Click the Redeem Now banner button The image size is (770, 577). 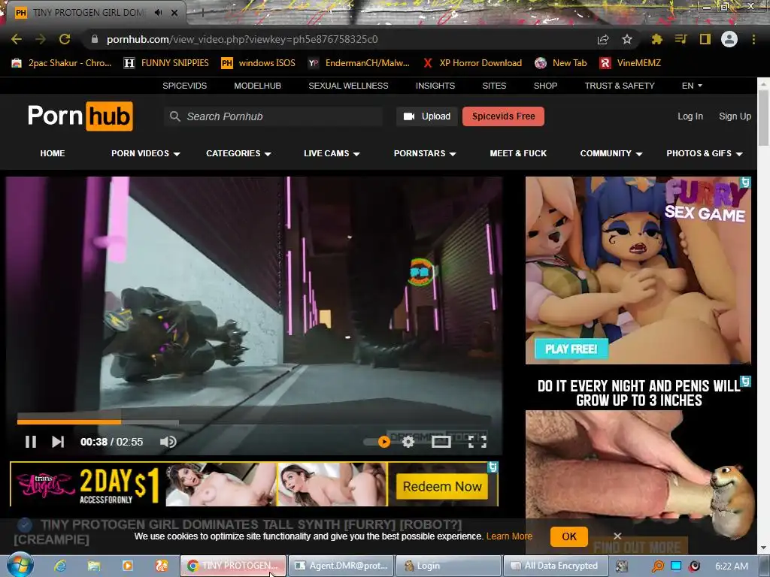click(x=442, y=486)
